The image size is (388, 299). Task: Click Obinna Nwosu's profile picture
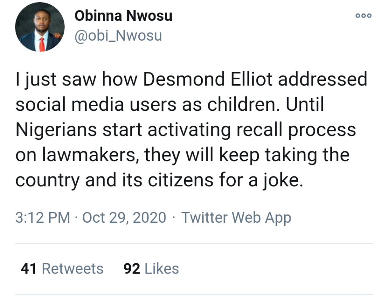tap(40, 27)
